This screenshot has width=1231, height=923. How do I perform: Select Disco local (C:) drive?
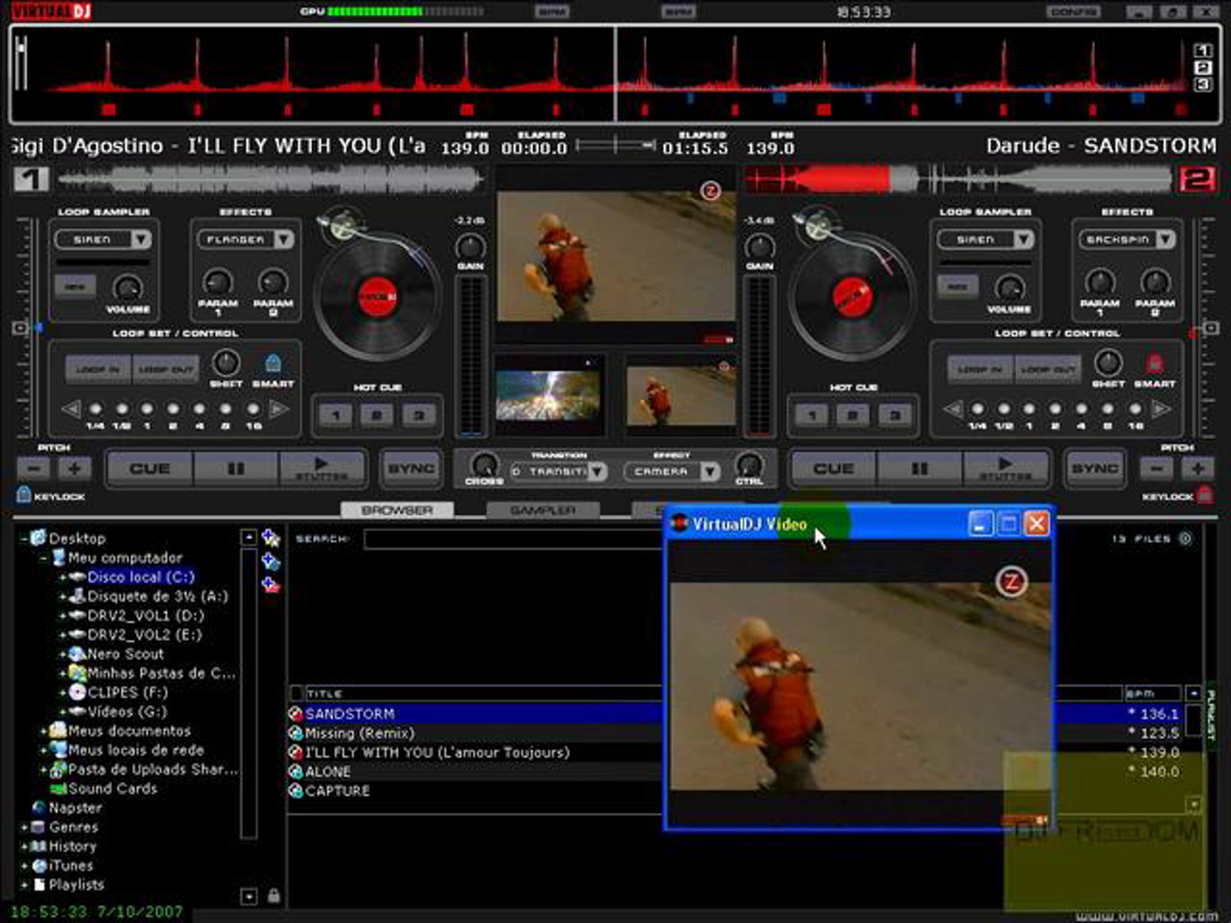(141, 577)
